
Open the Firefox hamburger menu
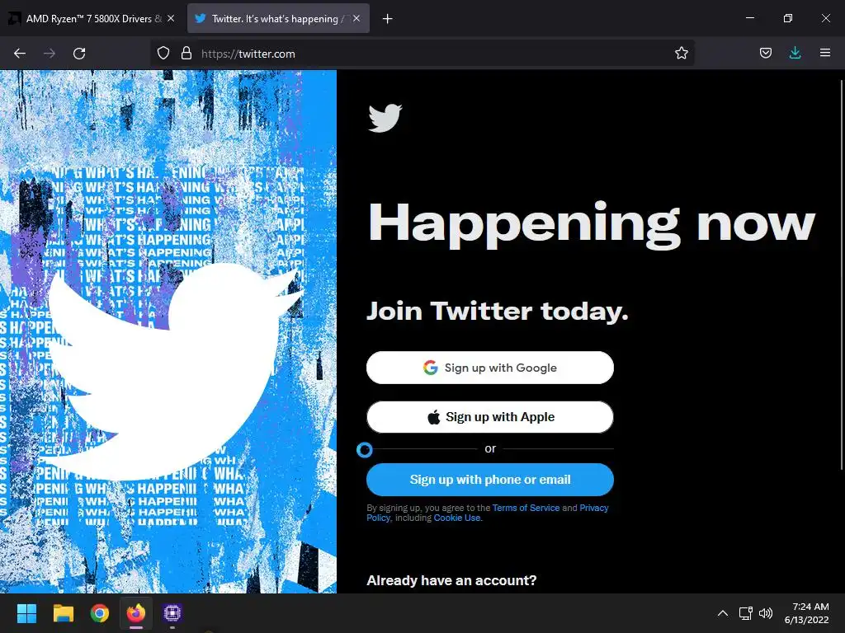[x=825, y=53]
